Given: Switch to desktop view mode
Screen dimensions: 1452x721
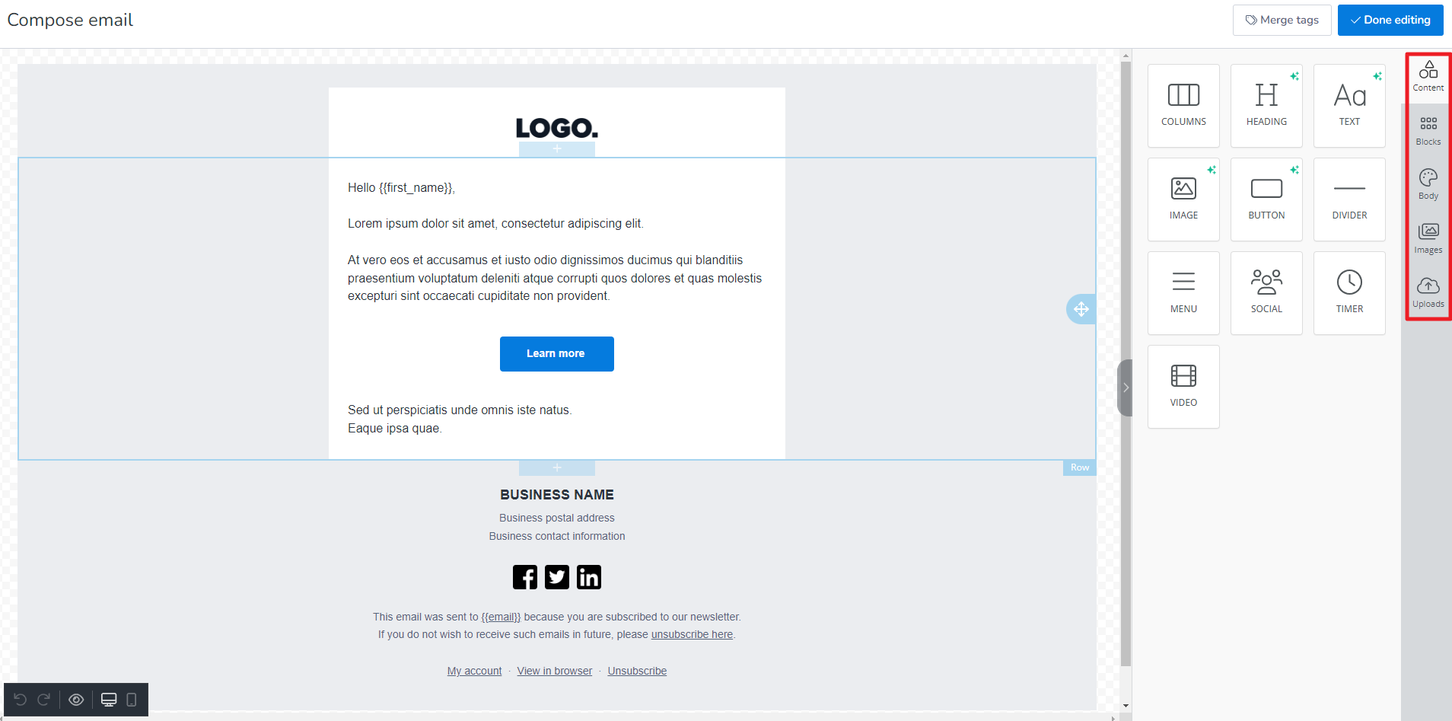Looking at the screenshot, I should tap(109, 700).
